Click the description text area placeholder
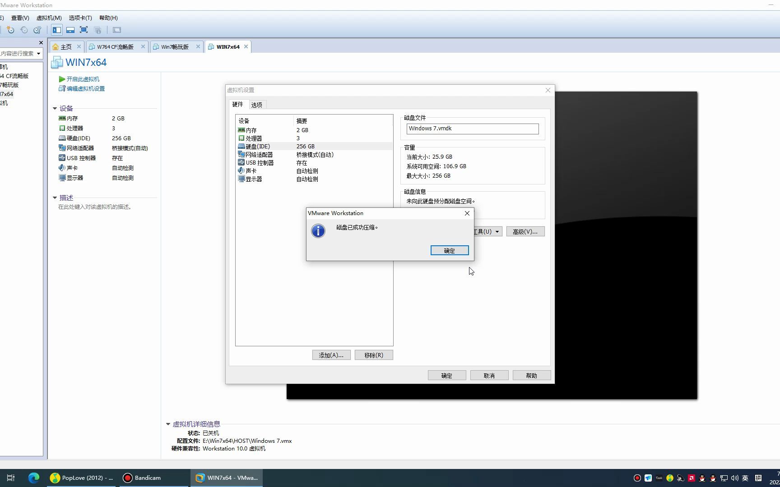The height and width of the screenshot is (487, 780). [95, 207]
